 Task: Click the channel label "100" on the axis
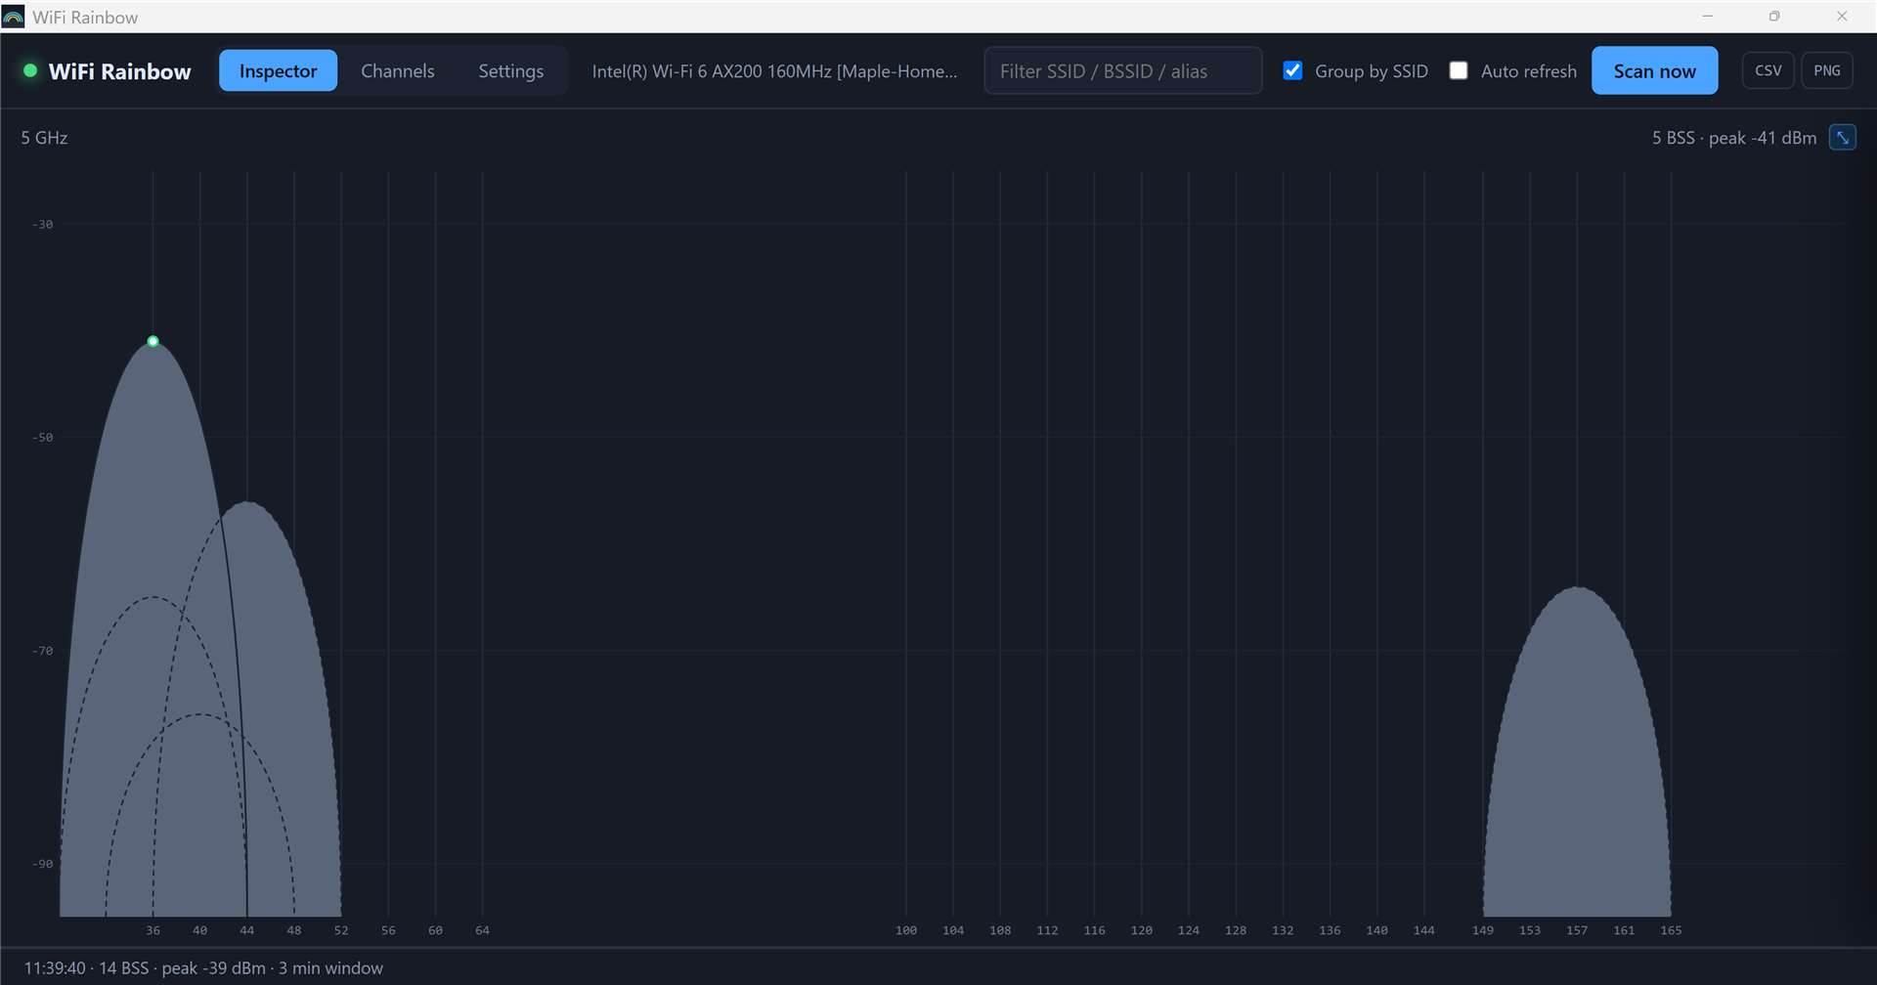tap(906, 930)
